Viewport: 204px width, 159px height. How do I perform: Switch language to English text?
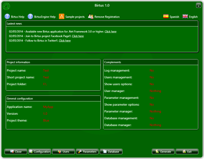(x=193, y=17)
